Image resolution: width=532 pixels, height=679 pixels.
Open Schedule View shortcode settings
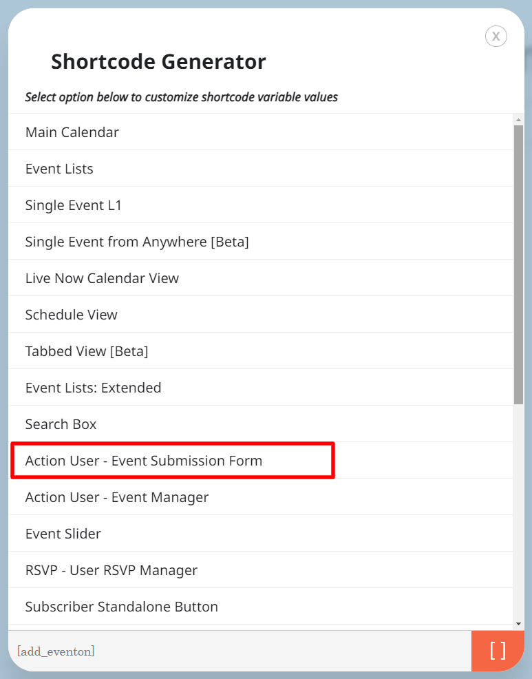[x=71, y=314]
